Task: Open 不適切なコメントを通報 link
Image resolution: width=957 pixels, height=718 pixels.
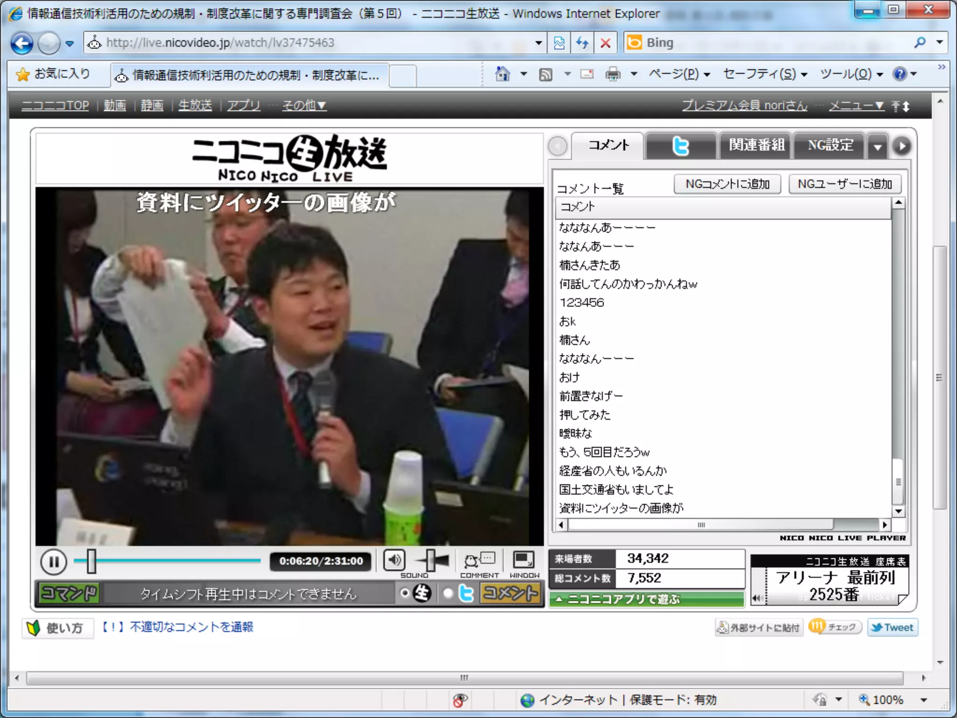Action: tap(192, 627)
